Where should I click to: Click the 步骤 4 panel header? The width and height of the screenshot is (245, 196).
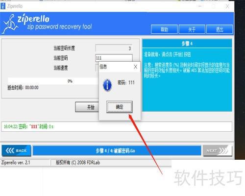pyautogui.click(x=187, y=44)
